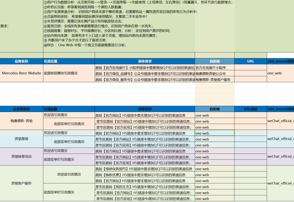Screen dimensions: 294x202
Task: Select the green-bordered active one web cell
Action: pos(215,133)
